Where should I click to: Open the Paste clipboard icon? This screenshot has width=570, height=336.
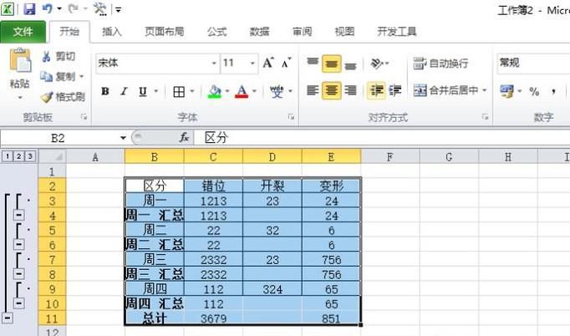point(20,60)
